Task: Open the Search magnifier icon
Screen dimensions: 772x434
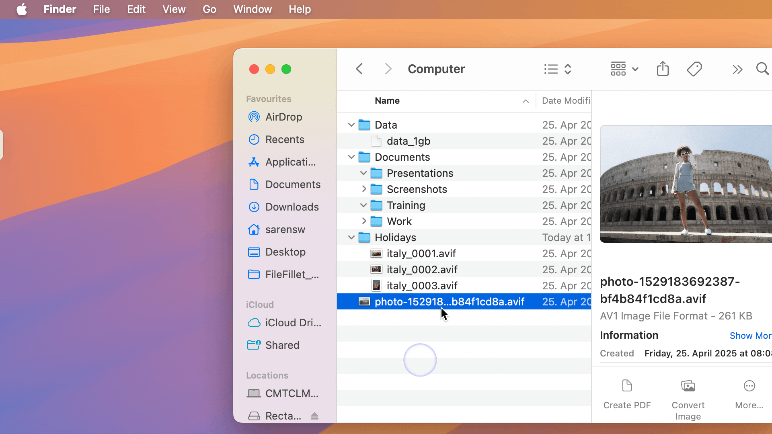Action: tap(762, 69)
